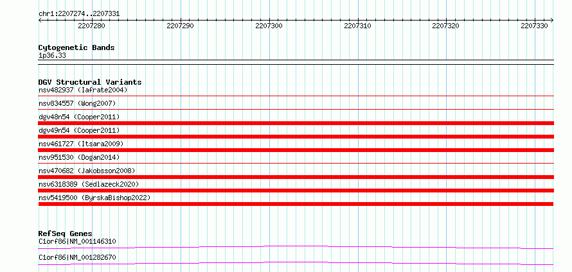Click the magenta line of NM_001146310
This screenshot has height=272, width=572.
click(x=296, y=246)
